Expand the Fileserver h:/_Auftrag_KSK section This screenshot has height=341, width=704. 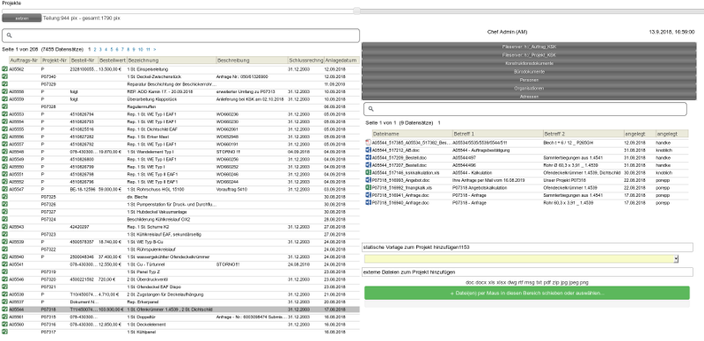pos(529,47)
